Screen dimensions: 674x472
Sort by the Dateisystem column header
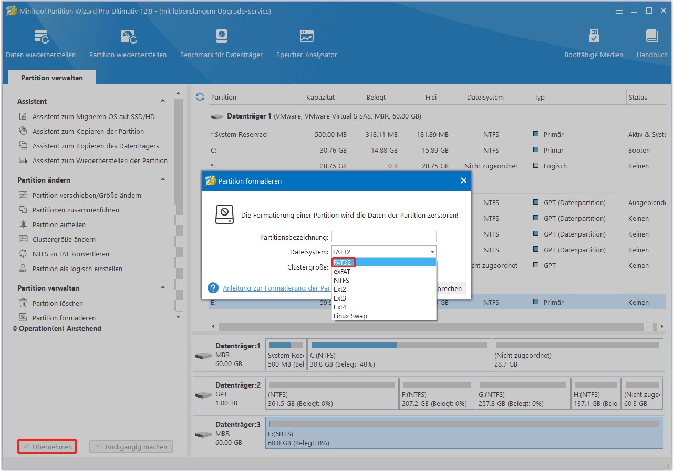coord(485,97)
